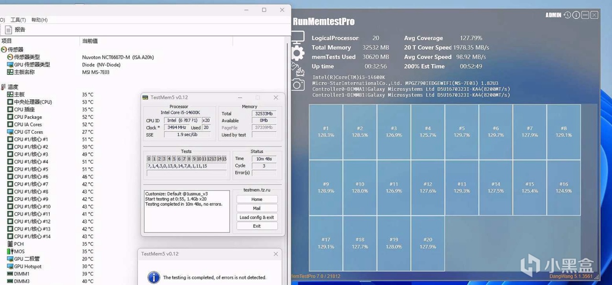Click the blue information icon in TestMem5 dialog

point(153,277)
